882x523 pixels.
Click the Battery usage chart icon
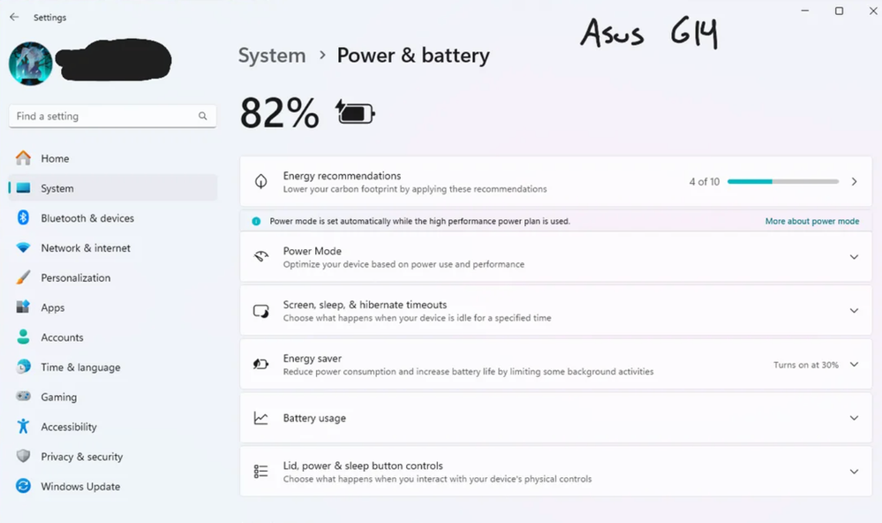pos(261,418)
